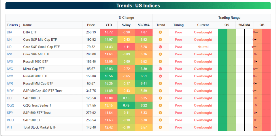The width and height of the screenshot is (276, 136).
Task: Open the QQQ ticker link
Action: click(10, 105)
